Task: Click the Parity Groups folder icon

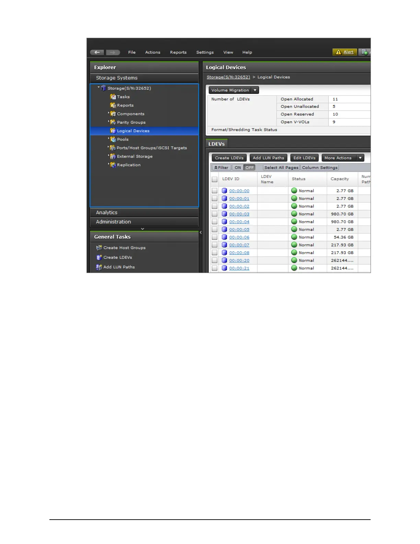Action: [113, 122]
